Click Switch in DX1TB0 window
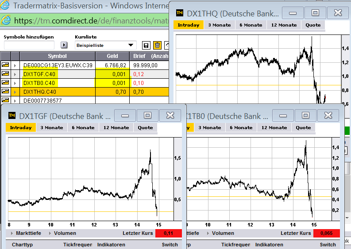The image size is (351, 249). [x=328, y=245]
